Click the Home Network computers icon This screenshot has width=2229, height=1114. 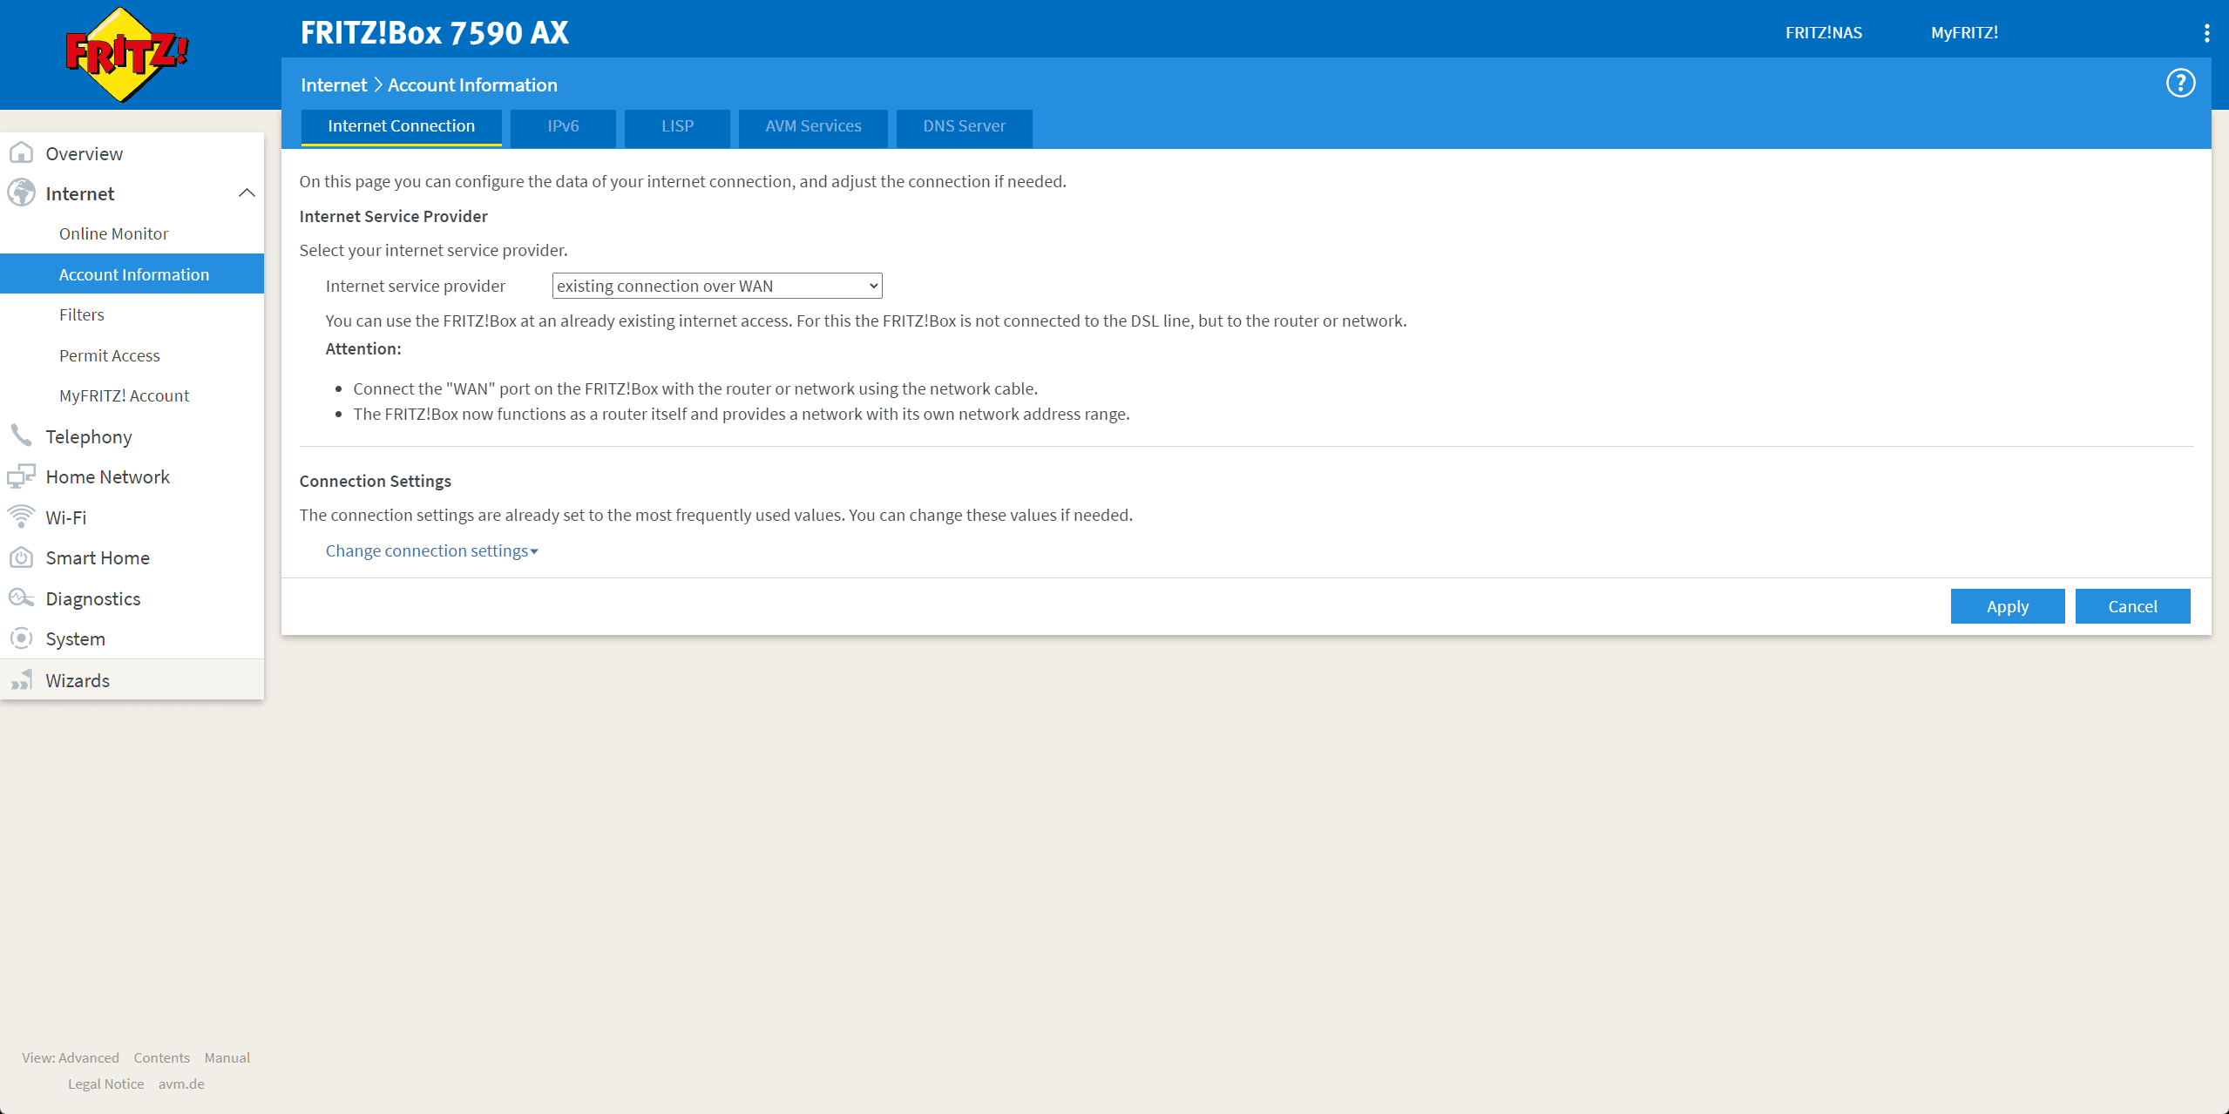click(21, 476)
